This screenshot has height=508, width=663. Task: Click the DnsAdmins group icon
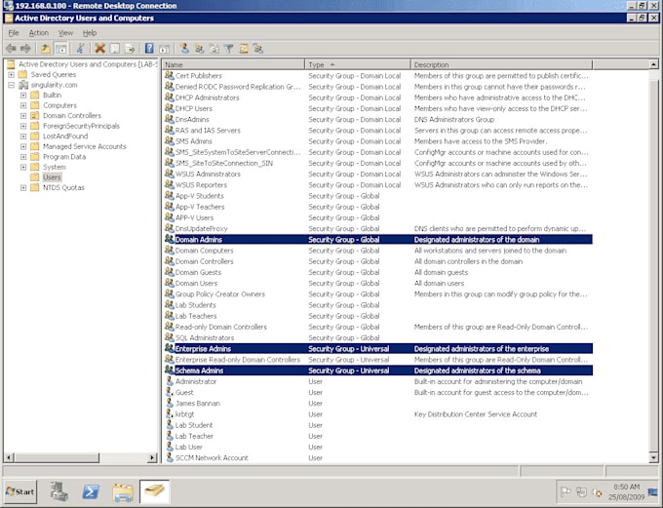pyautogui.click(x=169, y=119)
